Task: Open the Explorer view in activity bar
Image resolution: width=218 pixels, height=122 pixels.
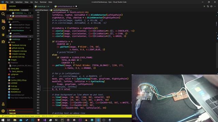Action: pos(3,7)
